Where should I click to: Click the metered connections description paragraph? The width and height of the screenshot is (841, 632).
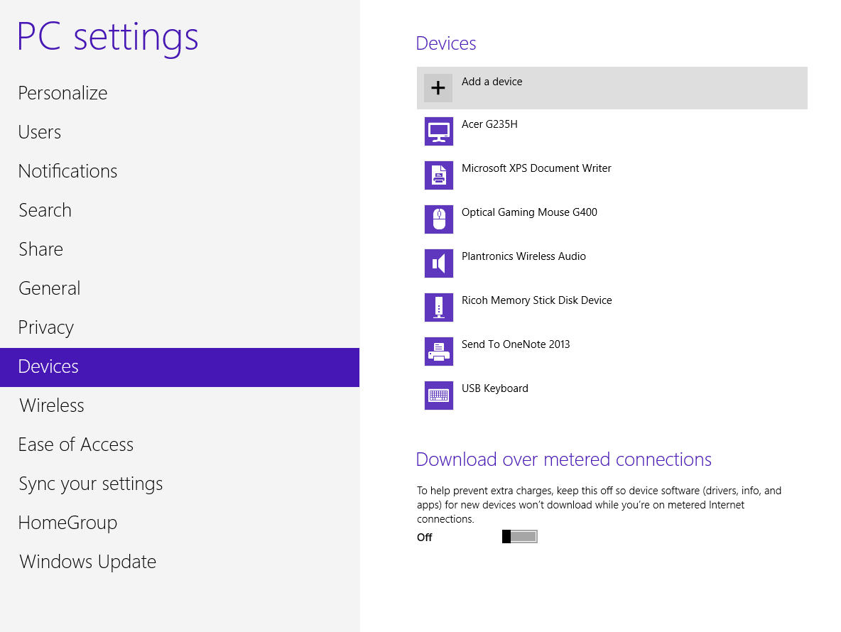pos(599,504)
